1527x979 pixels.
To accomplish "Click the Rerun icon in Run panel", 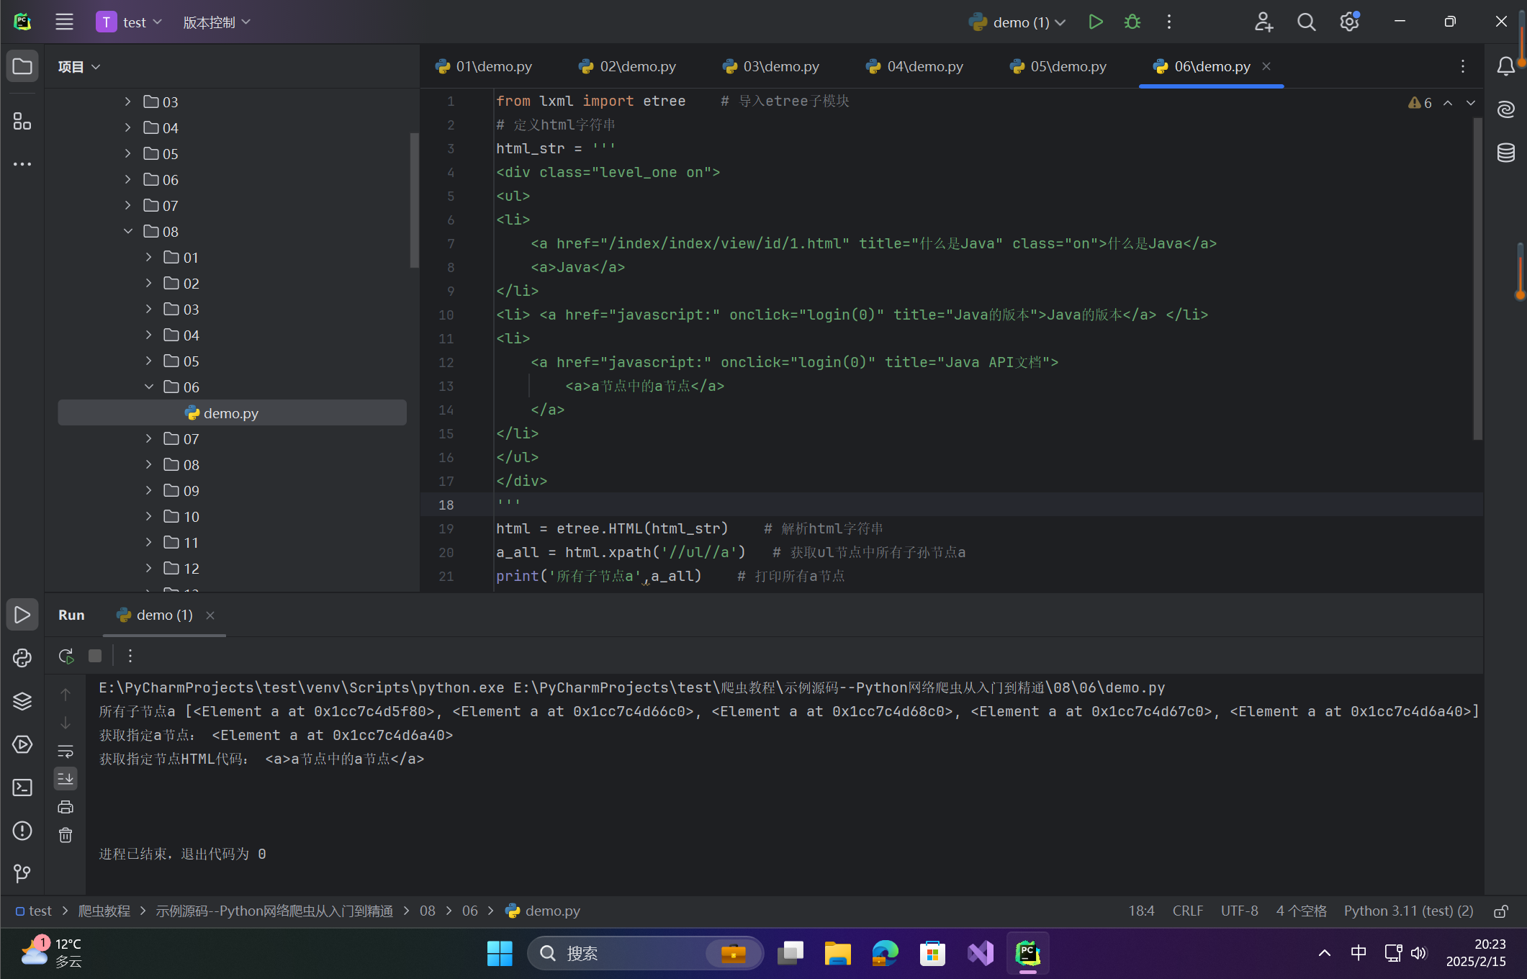I will (66, 656).
